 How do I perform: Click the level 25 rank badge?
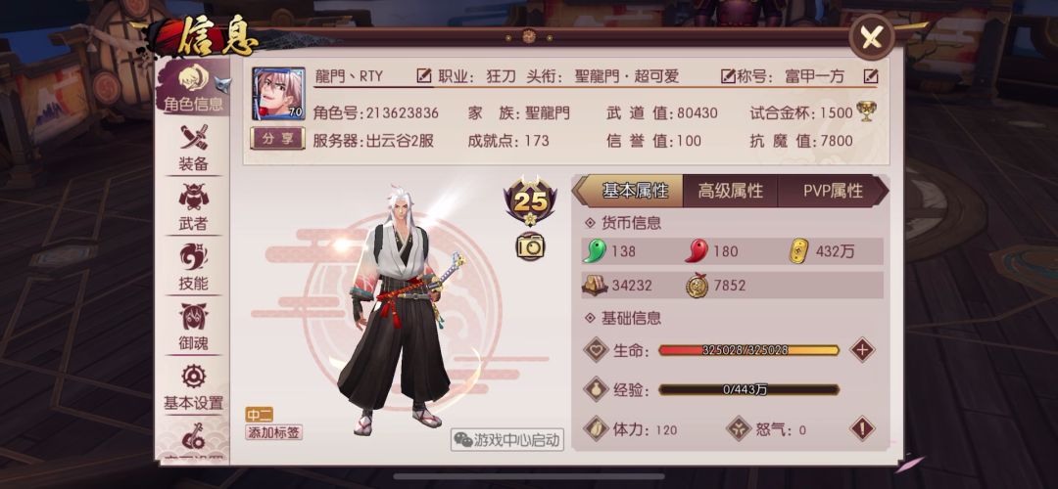530,201
